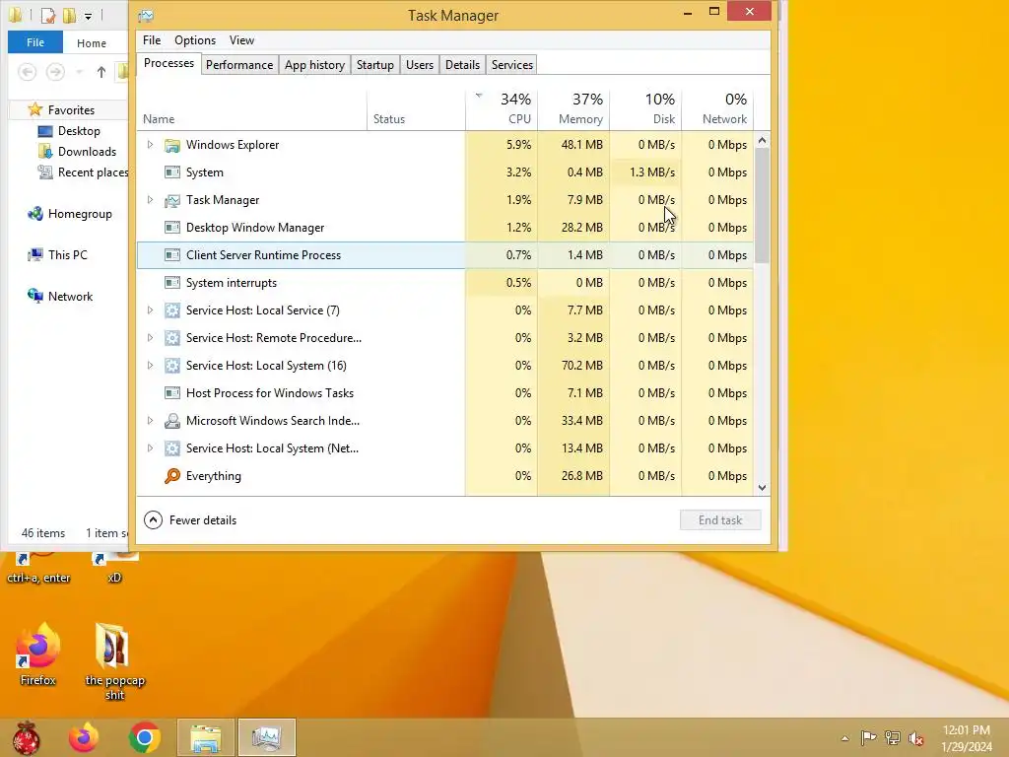Image resolution: width=1009 pixels, height=757 pixels.
Task: Click the network tray icon
Action: click(x=893, y=738)
